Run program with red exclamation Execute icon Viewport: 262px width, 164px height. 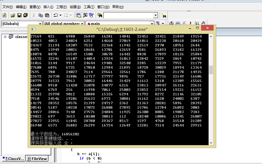click(x=191, y=23)
